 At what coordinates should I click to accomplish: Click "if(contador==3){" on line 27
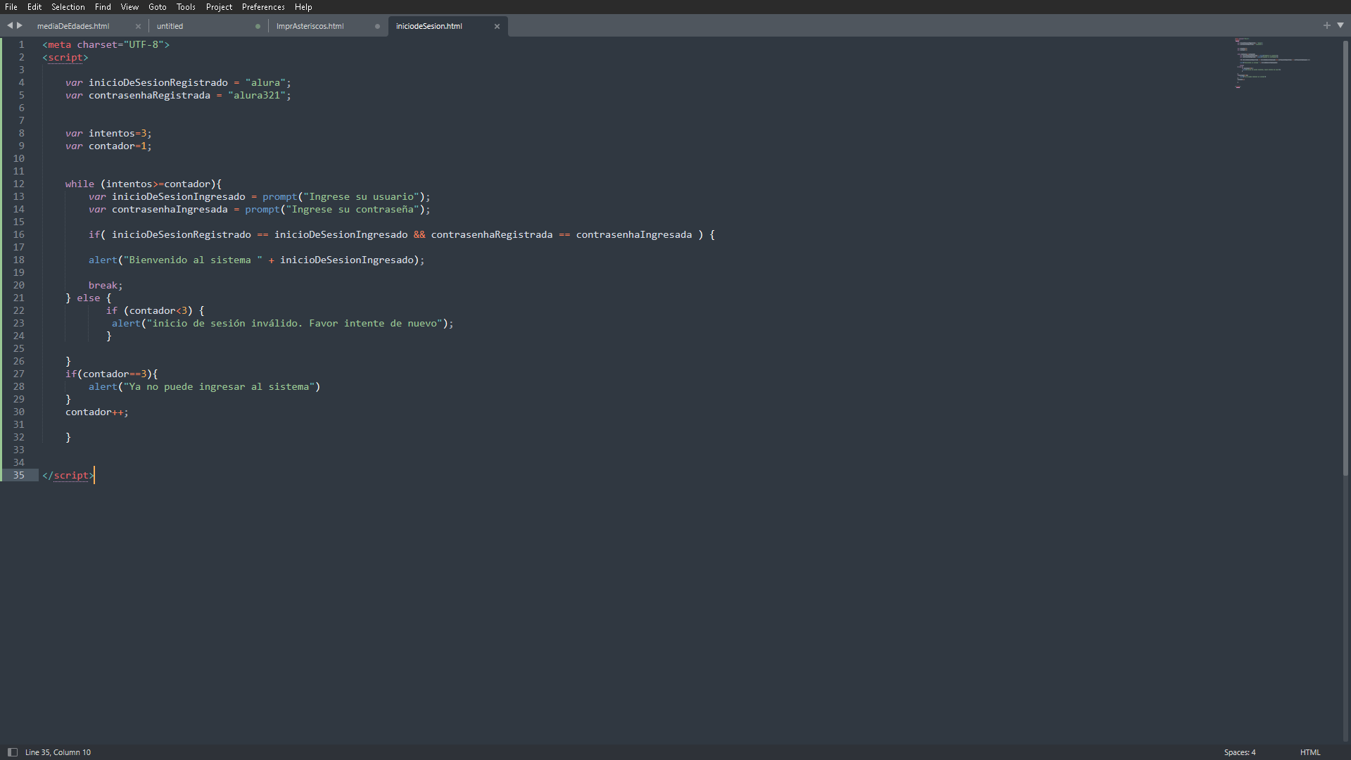(111, 374)
